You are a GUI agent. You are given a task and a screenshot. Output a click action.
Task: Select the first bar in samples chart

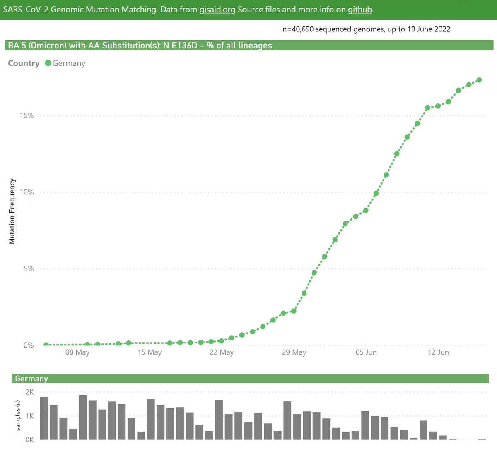44,418
